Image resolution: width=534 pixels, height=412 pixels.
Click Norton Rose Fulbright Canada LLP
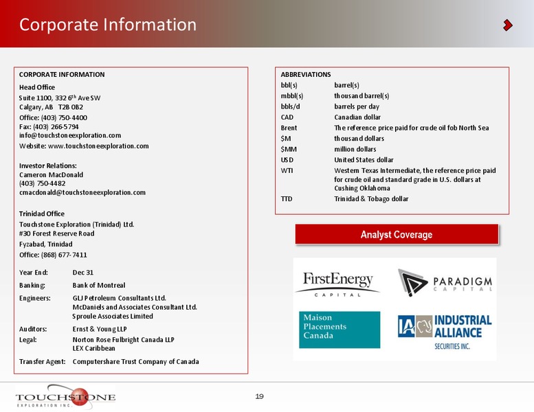pyautogui.click(x=123, y=340)
